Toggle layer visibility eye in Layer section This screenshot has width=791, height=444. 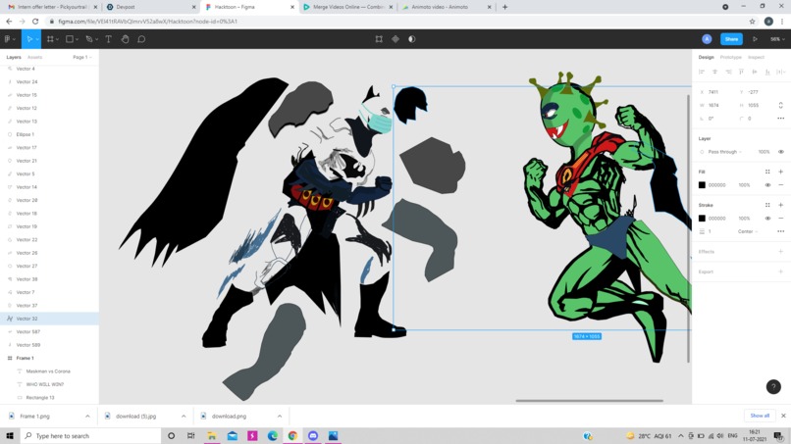click(x=781, y=152)
